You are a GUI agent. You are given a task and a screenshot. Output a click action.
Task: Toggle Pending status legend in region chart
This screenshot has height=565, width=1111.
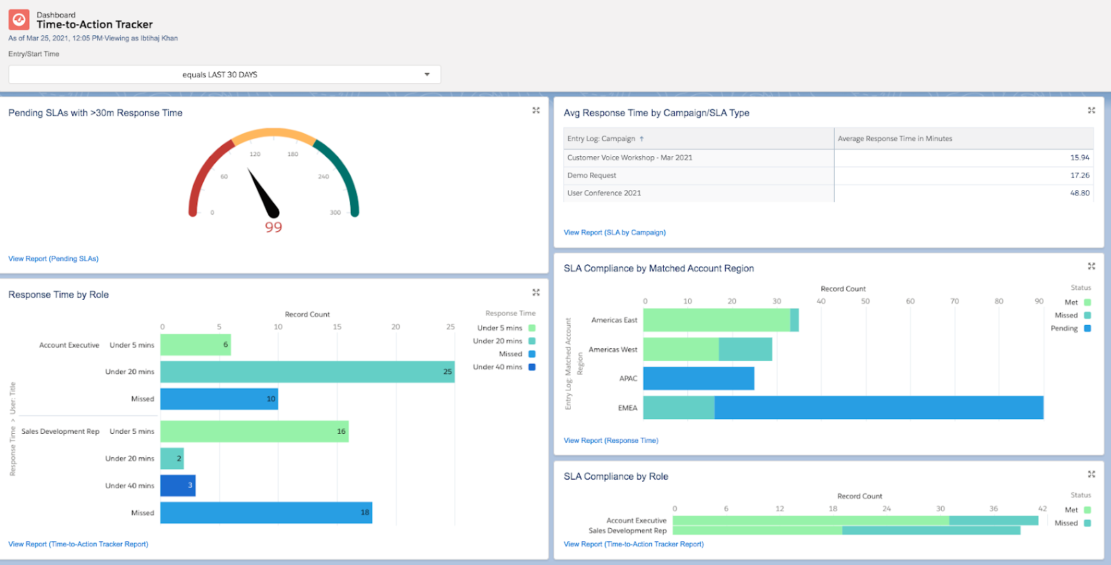[x=1087, y=328]
